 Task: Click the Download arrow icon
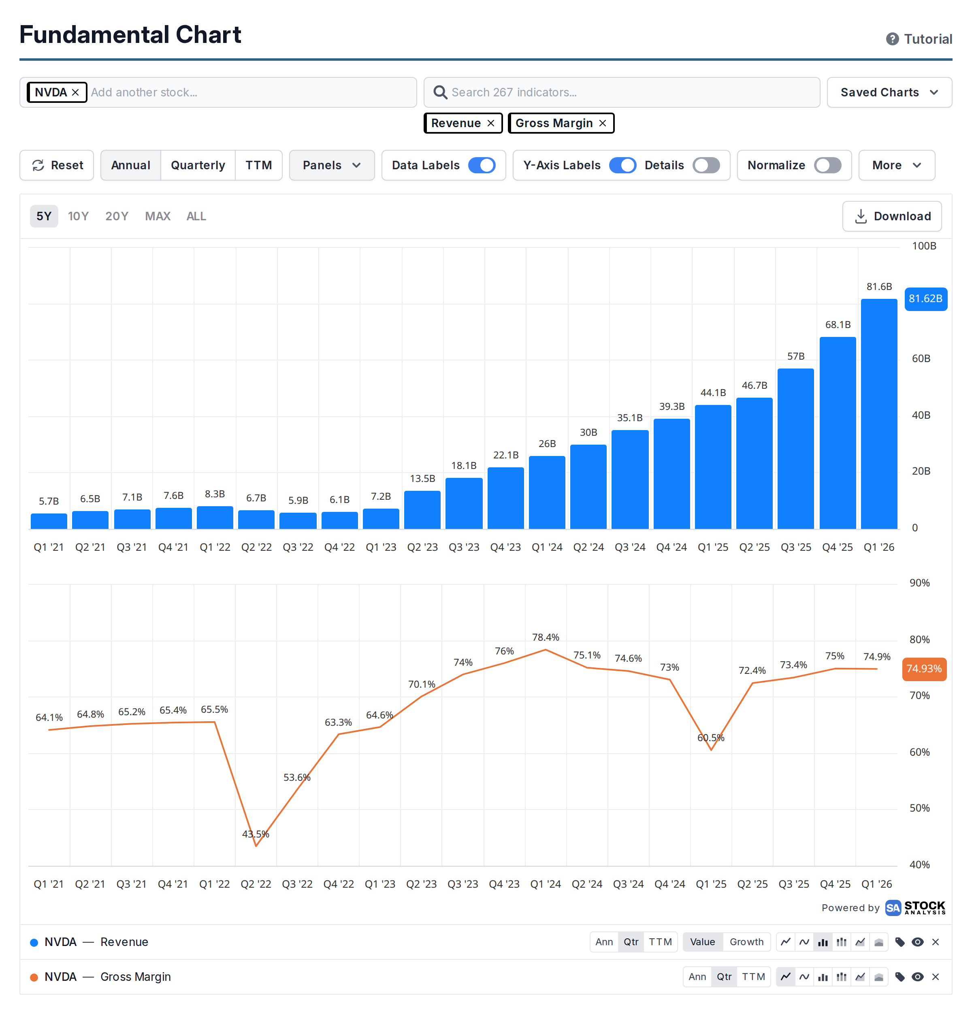pyautogui.click(x=861, y=216)
